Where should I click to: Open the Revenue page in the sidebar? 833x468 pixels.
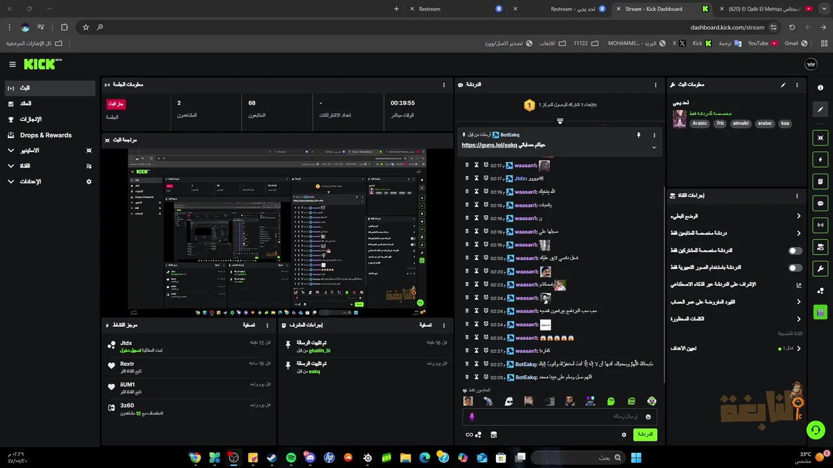point(49,103)
